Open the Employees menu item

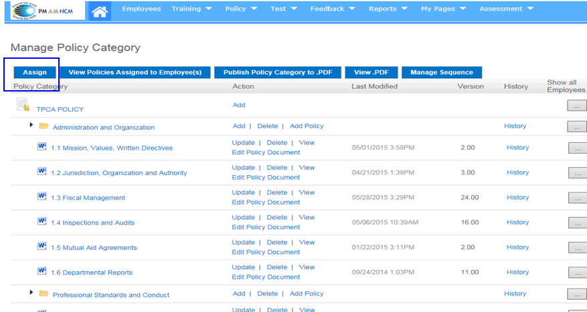[x=141, y=9]
